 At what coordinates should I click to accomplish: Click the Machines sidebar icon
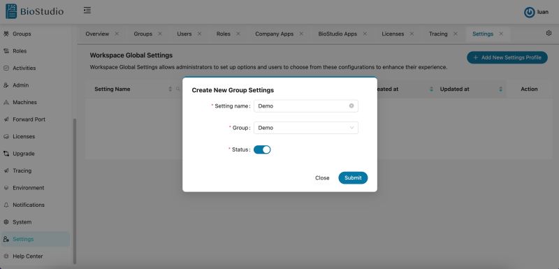click(6, 102)
